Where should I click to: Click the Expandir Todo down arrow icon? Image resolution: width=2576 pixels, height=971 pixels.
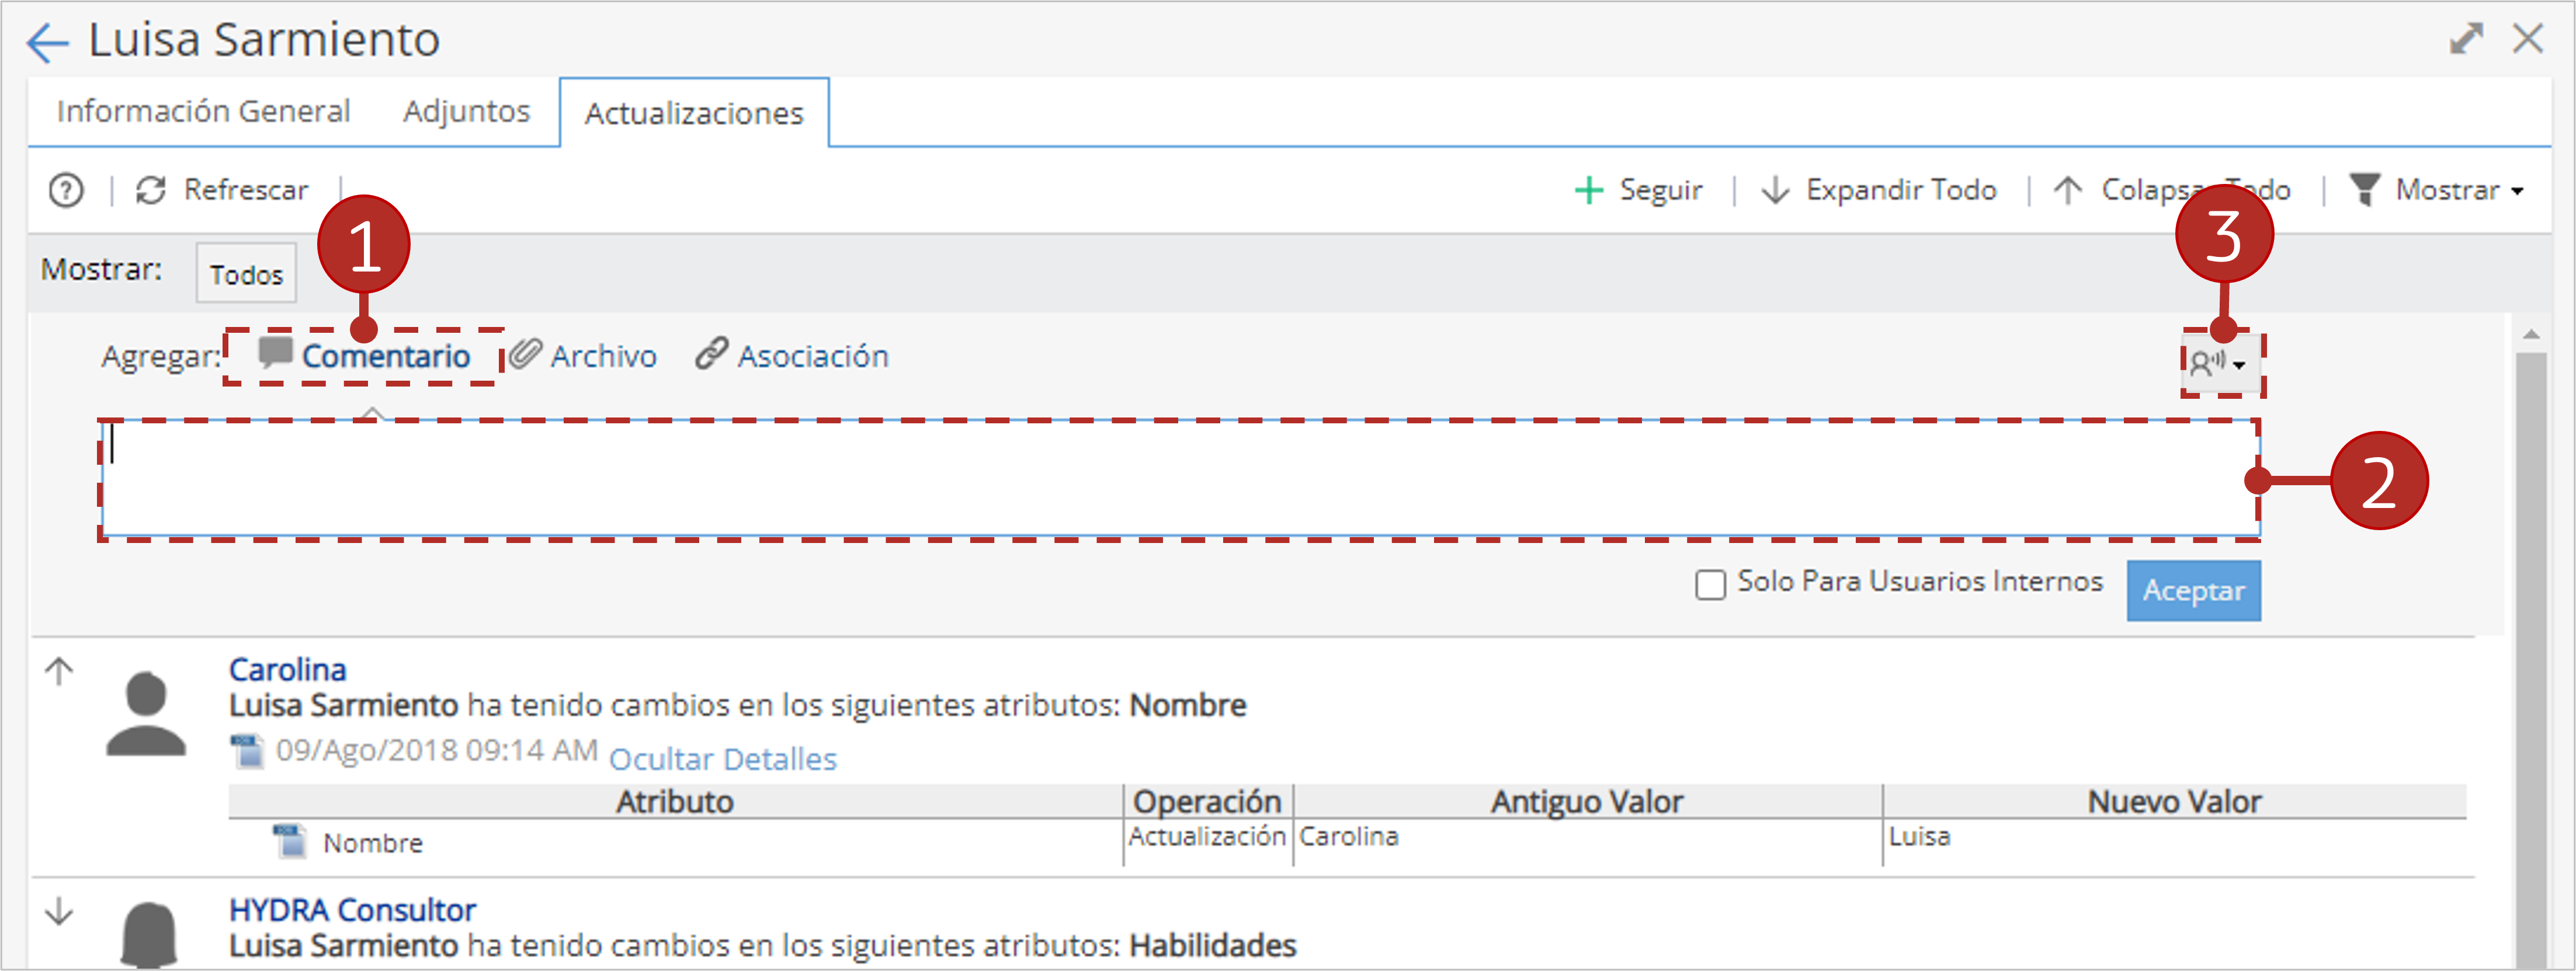pyautogui.click(x=1775, y=190)
